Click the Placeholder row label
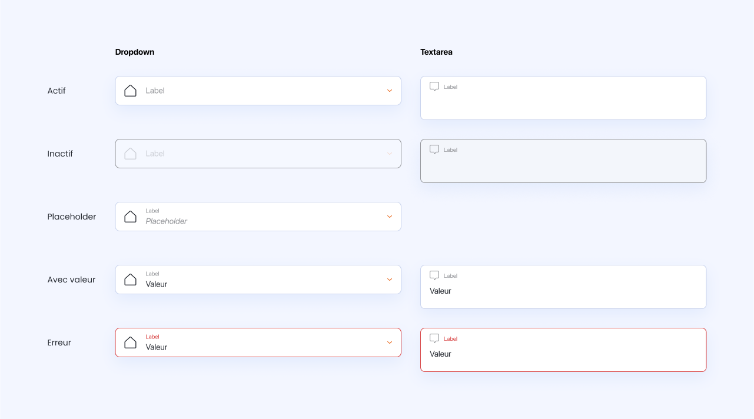754x419 pixels. point(72,217)
